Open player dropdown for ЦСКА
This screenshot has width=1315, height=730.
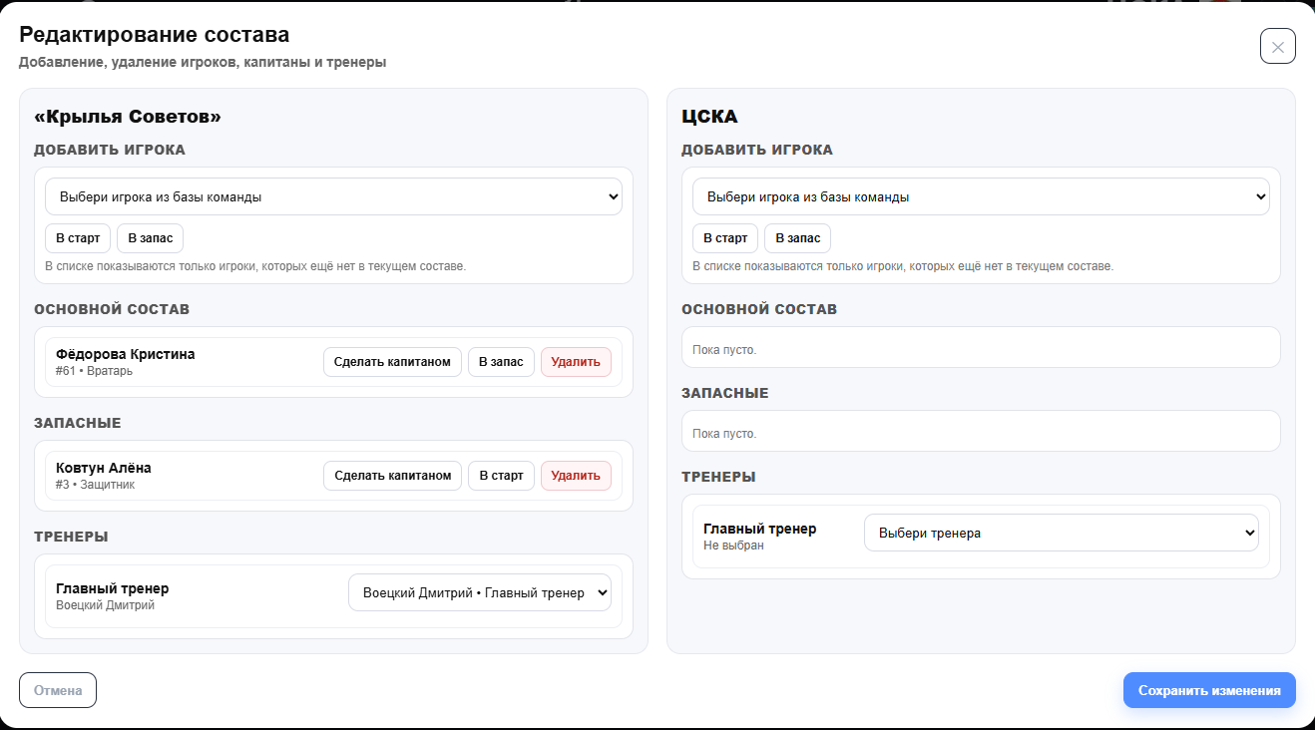click(981, 196)
